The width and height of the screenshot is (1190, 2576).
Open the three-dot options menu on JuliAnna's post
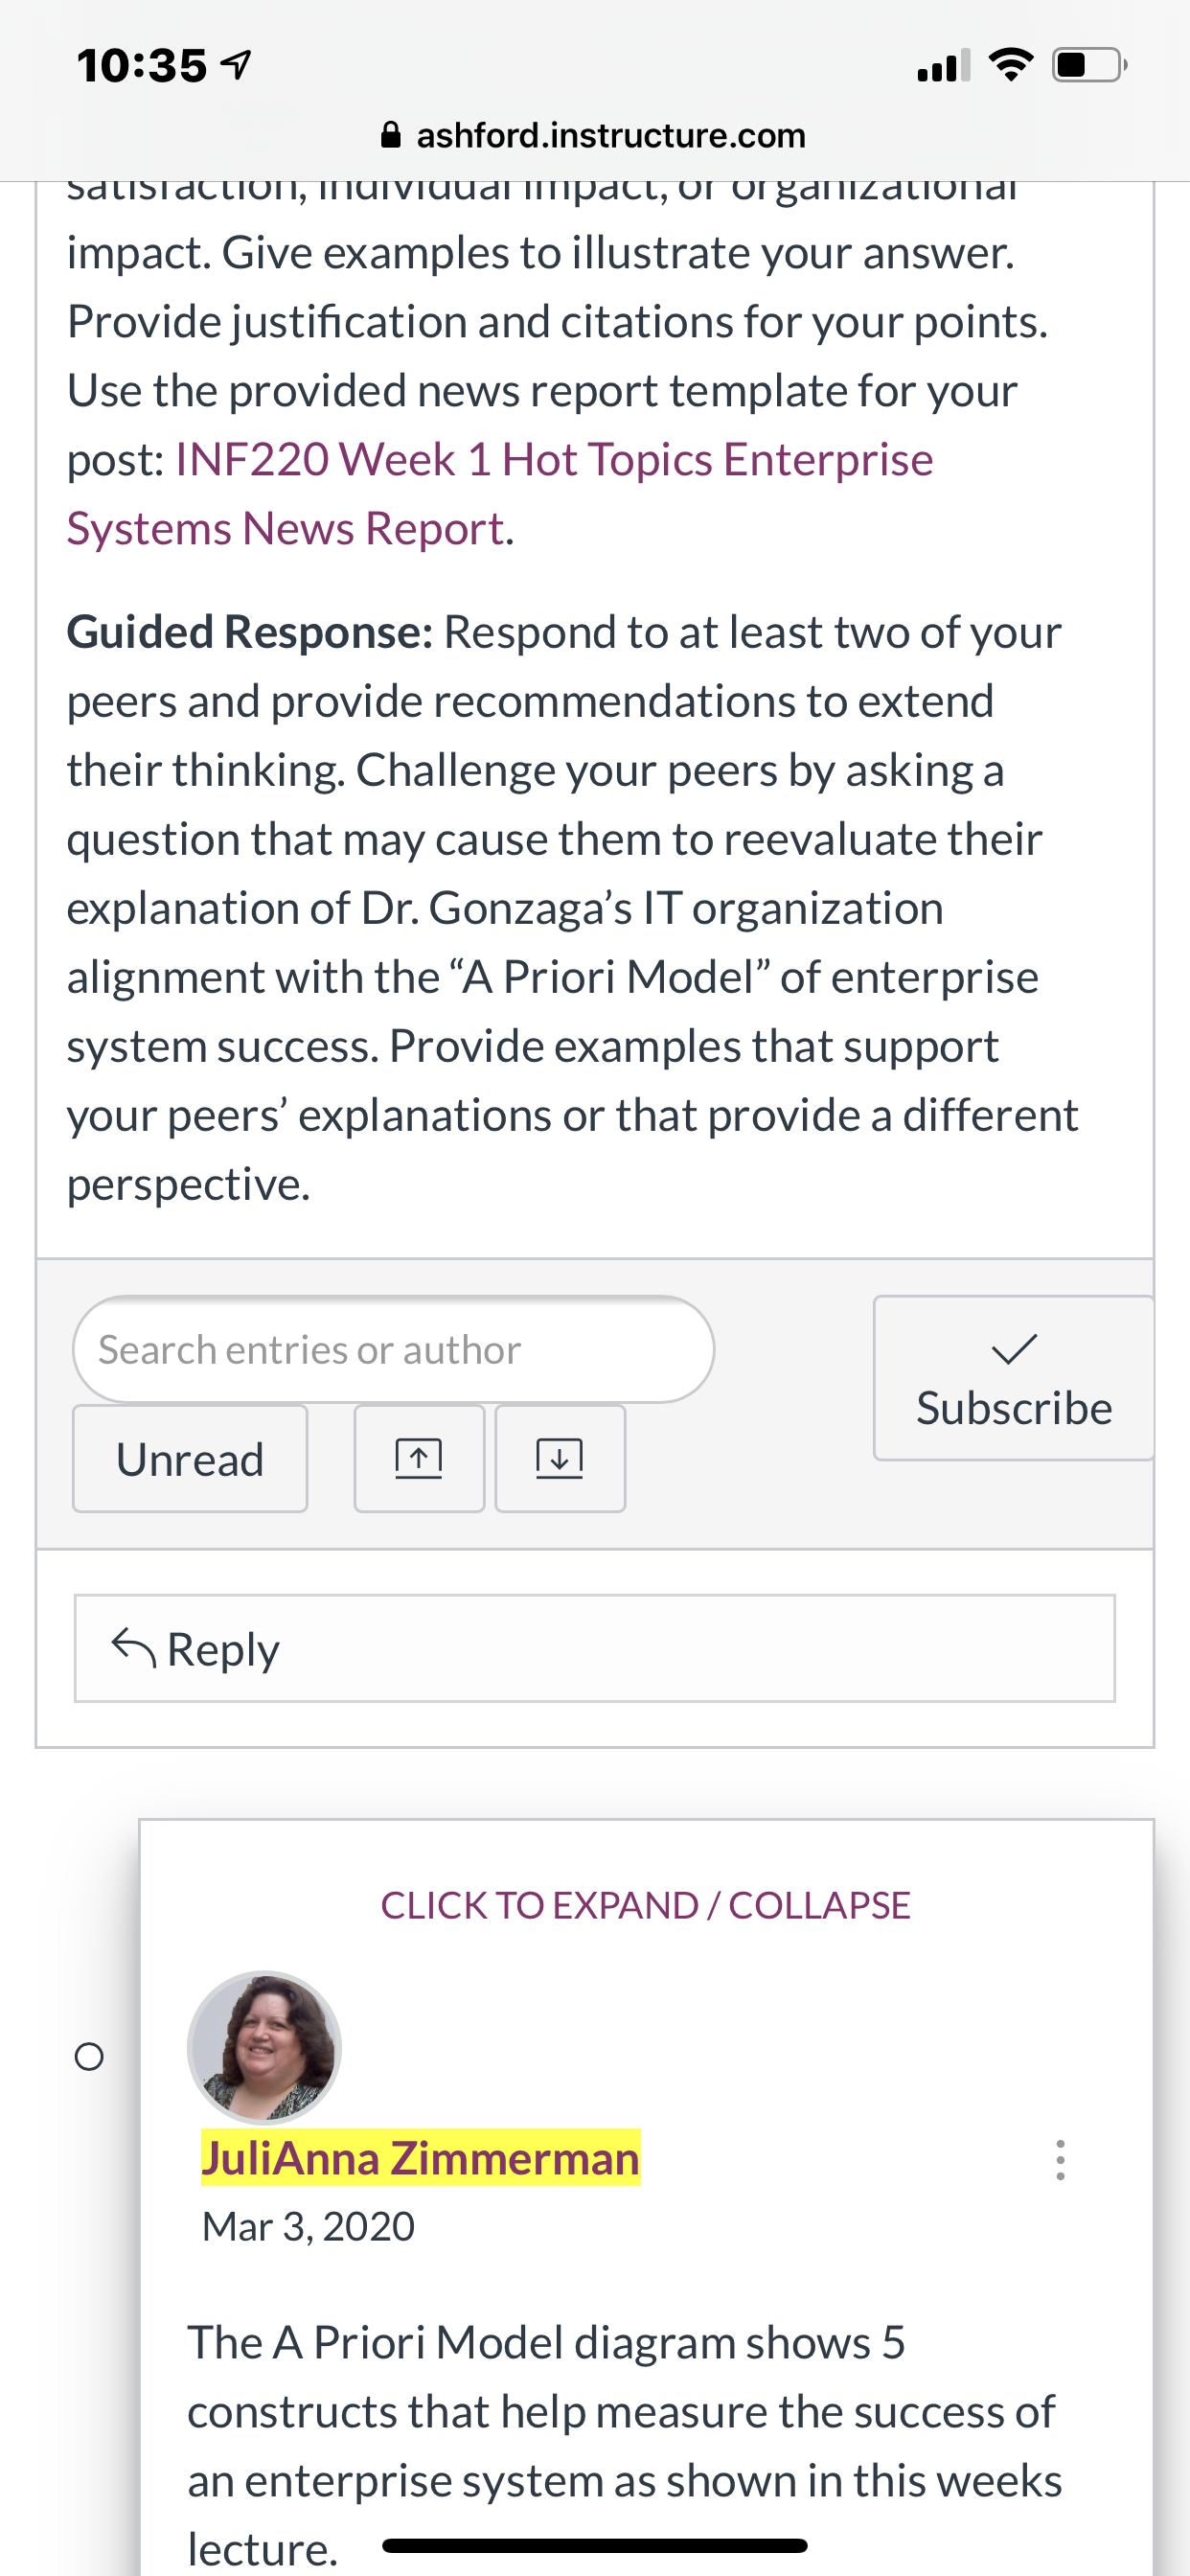click(x=1060, y=2160)
